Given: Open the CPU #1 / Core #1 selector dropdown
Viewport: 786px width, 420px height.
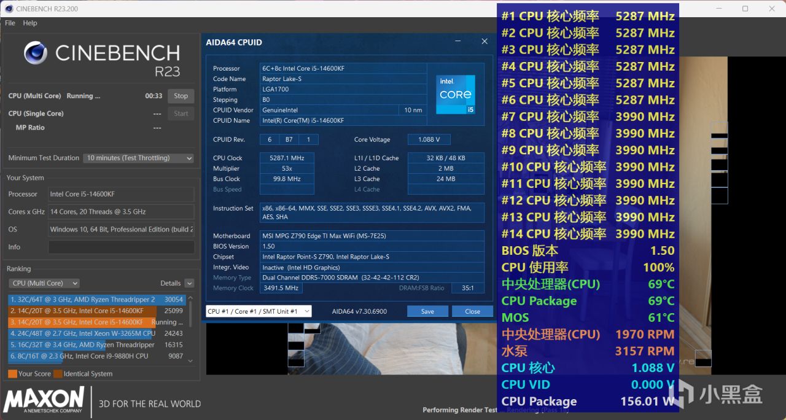Looking at the screenshot, I should (x=259, y=311).
